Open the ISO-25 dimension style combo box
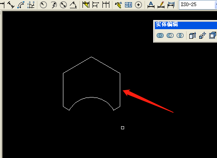217x158 pixels. 198,5
